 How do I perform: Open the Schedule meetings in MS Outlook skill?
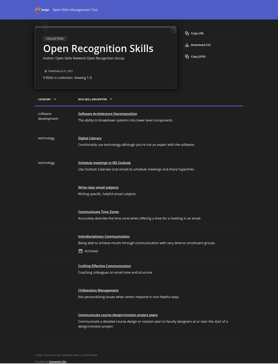pos(104,163)
